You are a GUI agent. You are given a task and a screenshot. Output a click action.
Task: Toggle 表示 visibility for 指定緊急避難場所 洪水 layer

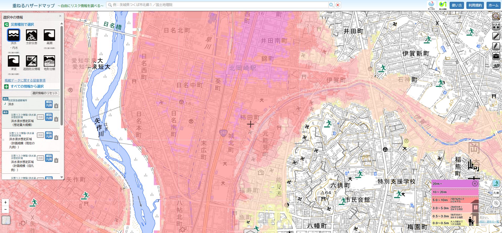pos(5,99)
